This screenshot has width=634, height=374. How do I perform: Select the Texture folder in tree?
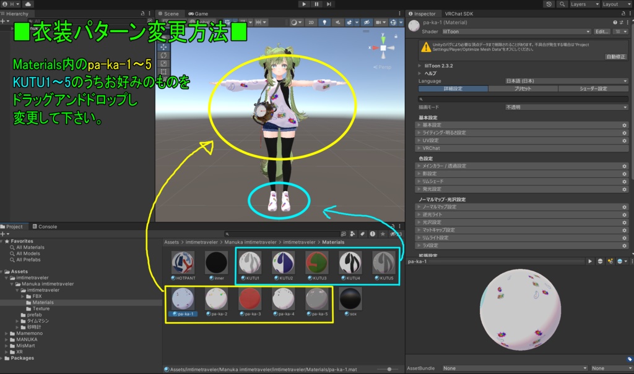41,308
